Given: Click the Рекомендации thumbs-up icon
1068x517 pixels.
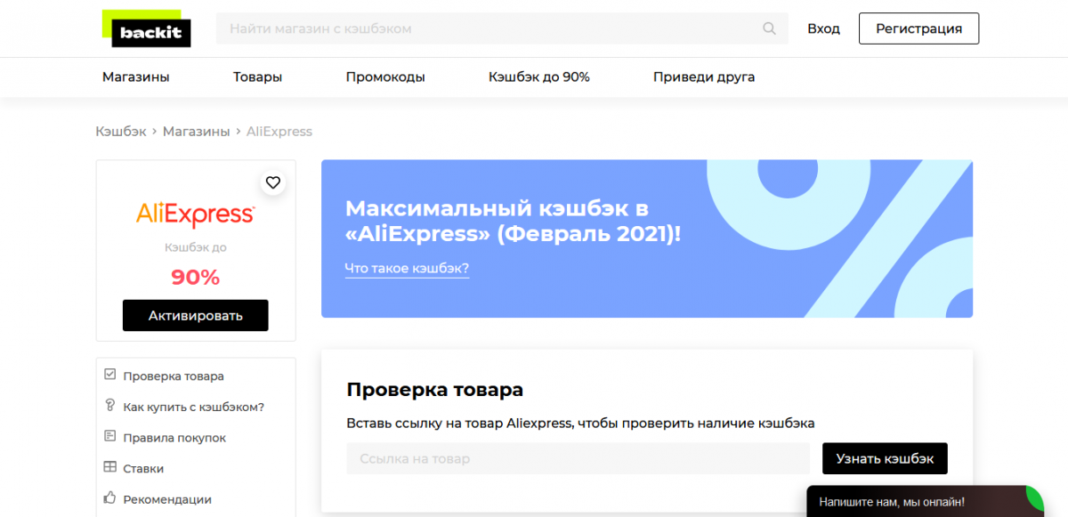Looking at the screenshot, I should [110, 498].
